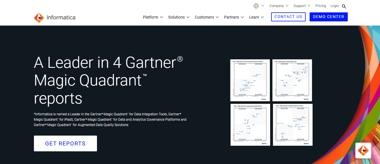Expand the Support dropdown
Screen dimensions: 380x164
302,6
